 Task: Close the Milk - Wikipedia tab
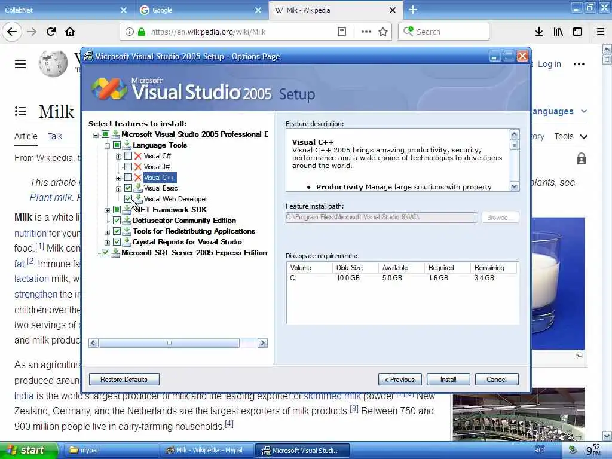393,10
